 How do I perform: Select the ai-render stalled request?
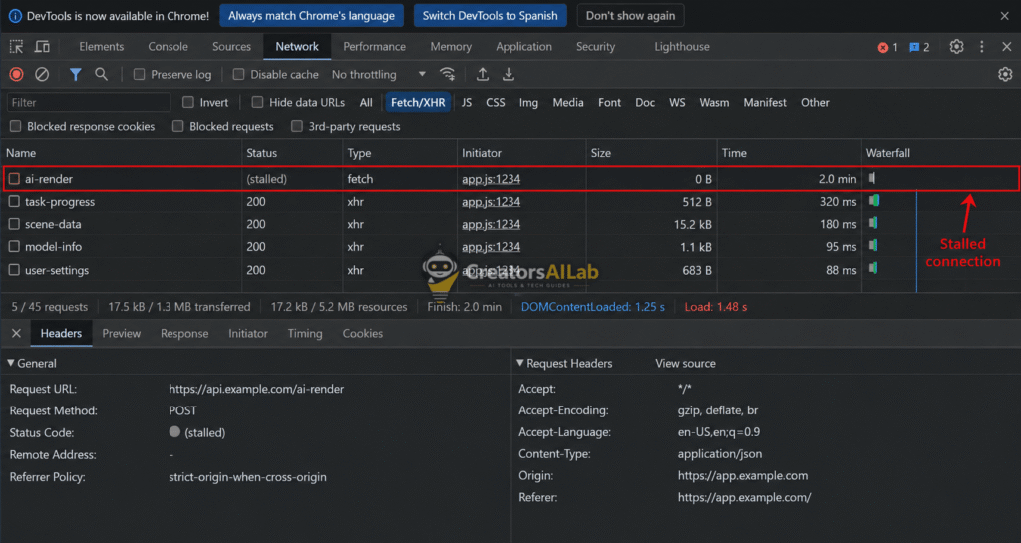click(510, 178)
